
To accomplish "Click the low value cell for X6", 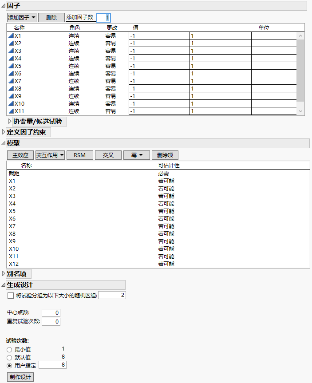I will (x=159, y=74).
